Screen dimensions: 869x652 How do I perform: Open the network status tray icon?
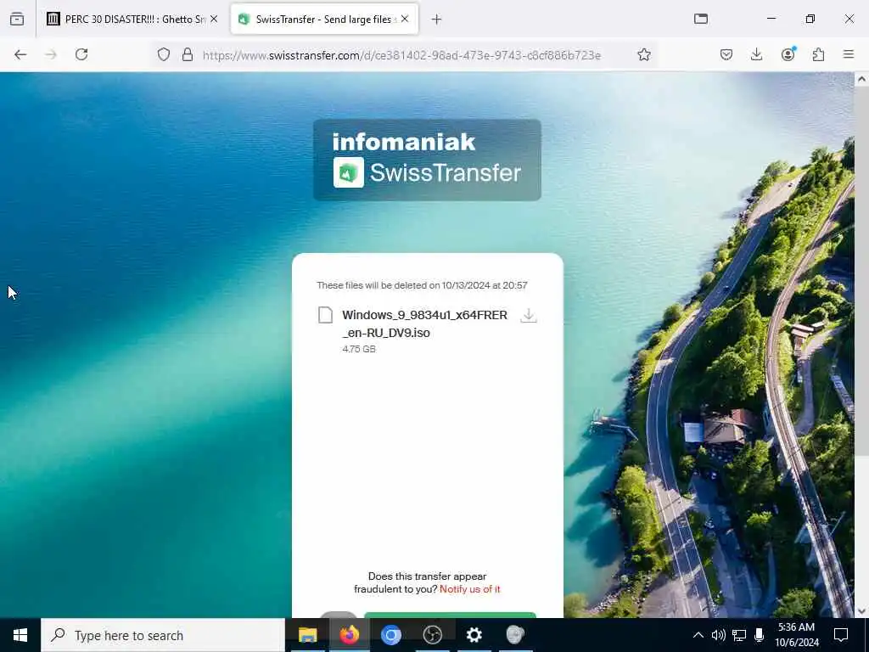pyautogui.click(x=739, y=635)
